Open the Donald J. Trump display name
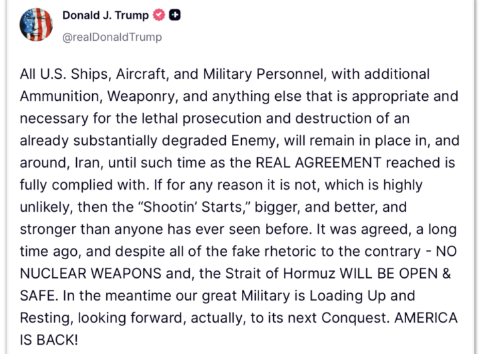481x354 pixels. click(x=106, y=15)
